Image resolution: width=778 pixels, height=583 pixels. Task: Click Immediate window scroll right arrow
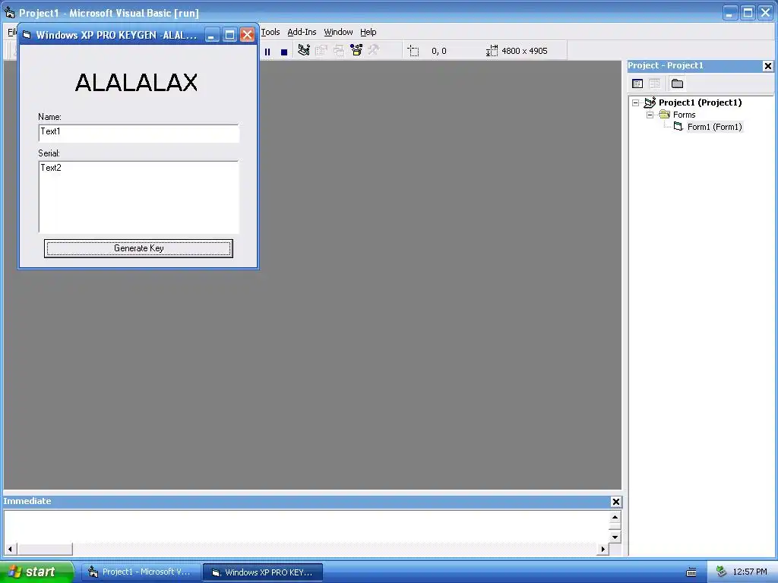(x=602, y=549)
